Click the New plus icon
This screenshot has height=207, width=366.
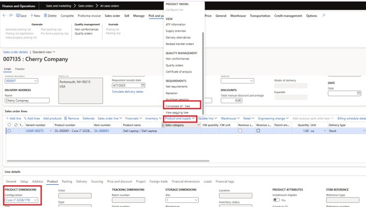tap(33, 16)
